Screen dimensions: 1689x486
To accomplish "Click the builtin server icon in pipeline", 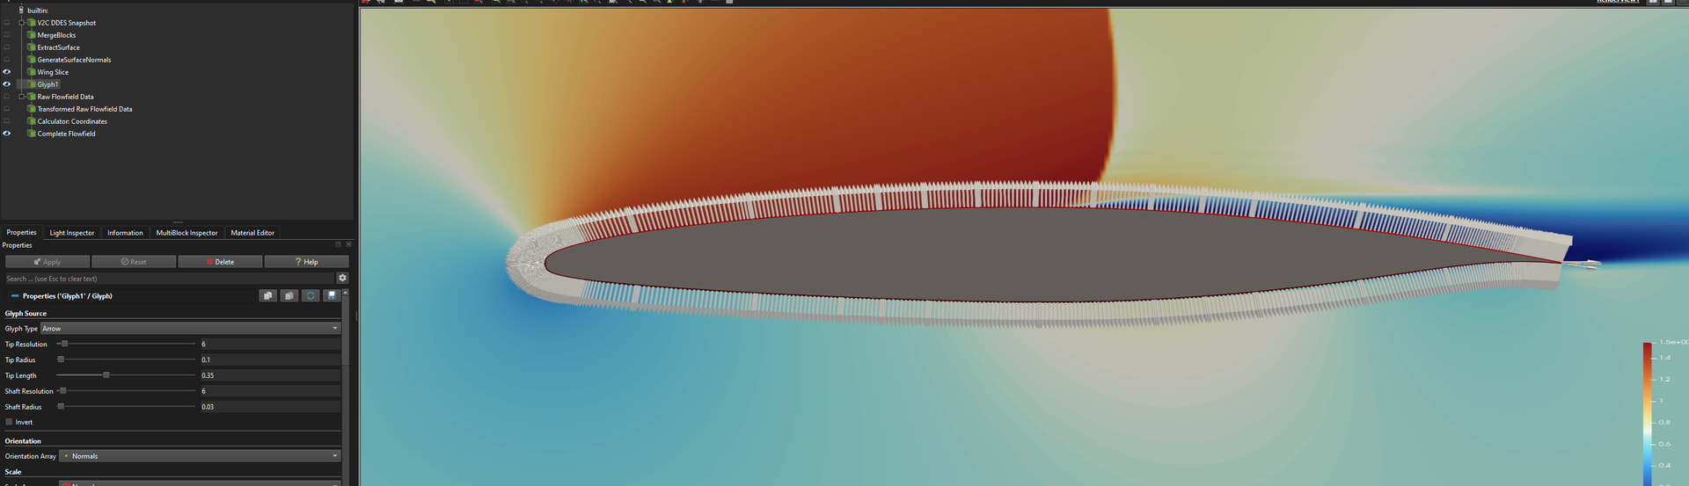I will click(x=21, y=11).
